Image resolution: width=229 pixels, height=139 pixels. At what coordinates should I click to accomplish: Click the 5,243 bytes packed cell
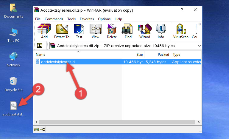(x=156, y=62)
